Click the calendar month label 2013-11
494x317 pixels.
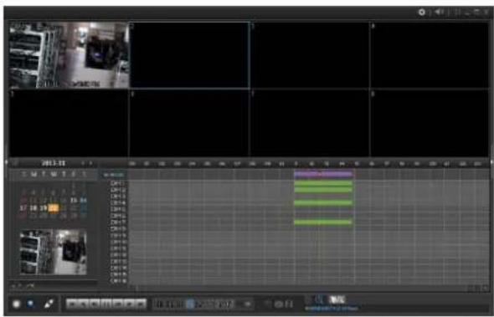coord(54,163)
